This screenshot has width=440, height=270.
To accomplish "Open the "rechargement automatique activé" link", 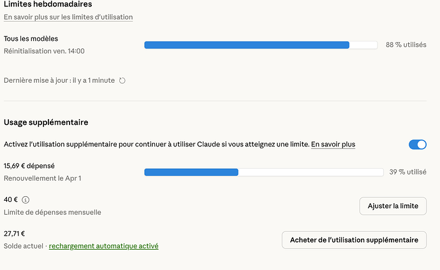I will [x=103, y=246].
